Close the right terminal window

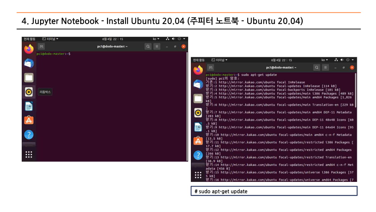point(352,68)
